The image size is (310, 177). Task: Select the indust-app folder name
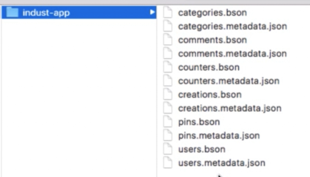click(46, 13)
